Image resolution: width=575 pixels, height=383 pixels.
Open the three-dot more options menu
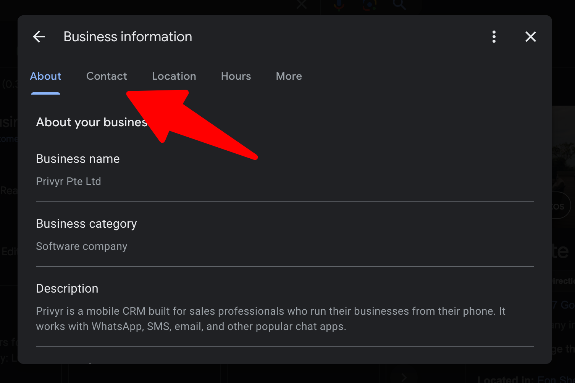coord(494,37)
